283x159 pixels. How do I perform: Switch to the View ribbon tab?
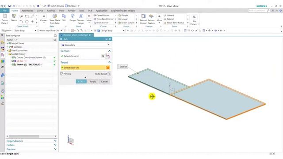61,11
